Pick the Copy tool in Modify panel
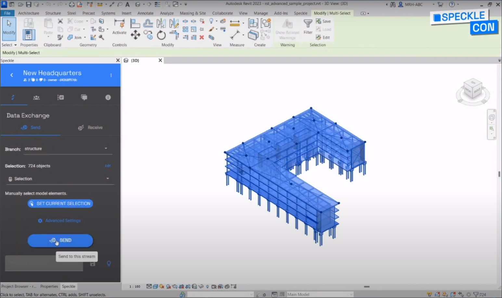502x298 pixels. pos(148,35)
